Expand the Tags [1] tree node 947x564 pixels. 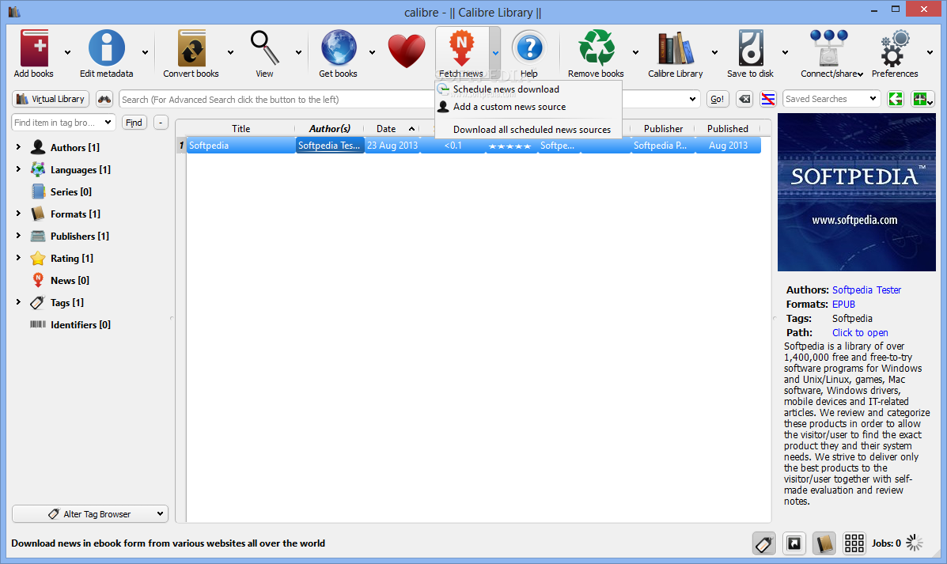pyautogui.click(x=18, y=302)
